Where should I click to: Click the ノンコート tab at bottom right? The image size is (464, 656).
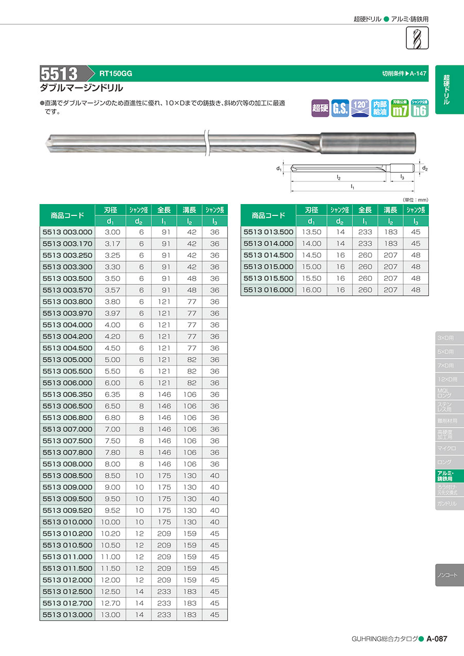pos(448,575)
